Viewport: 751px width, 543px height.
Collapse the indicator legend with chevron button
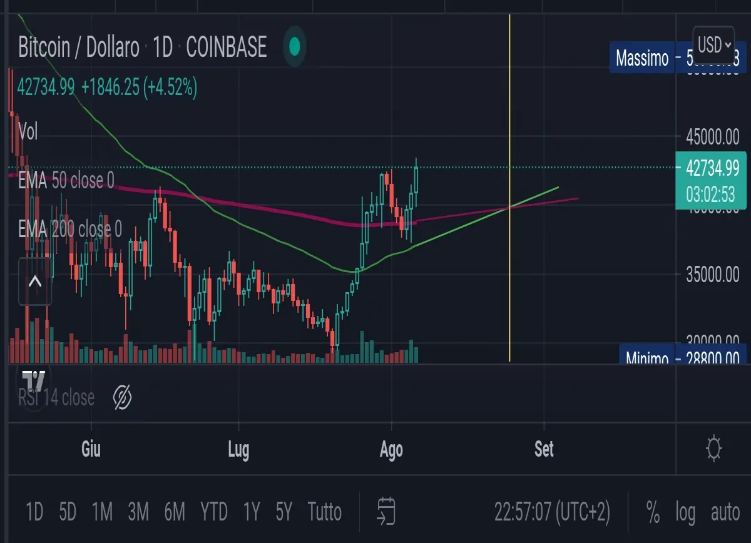tap(35, 281)
